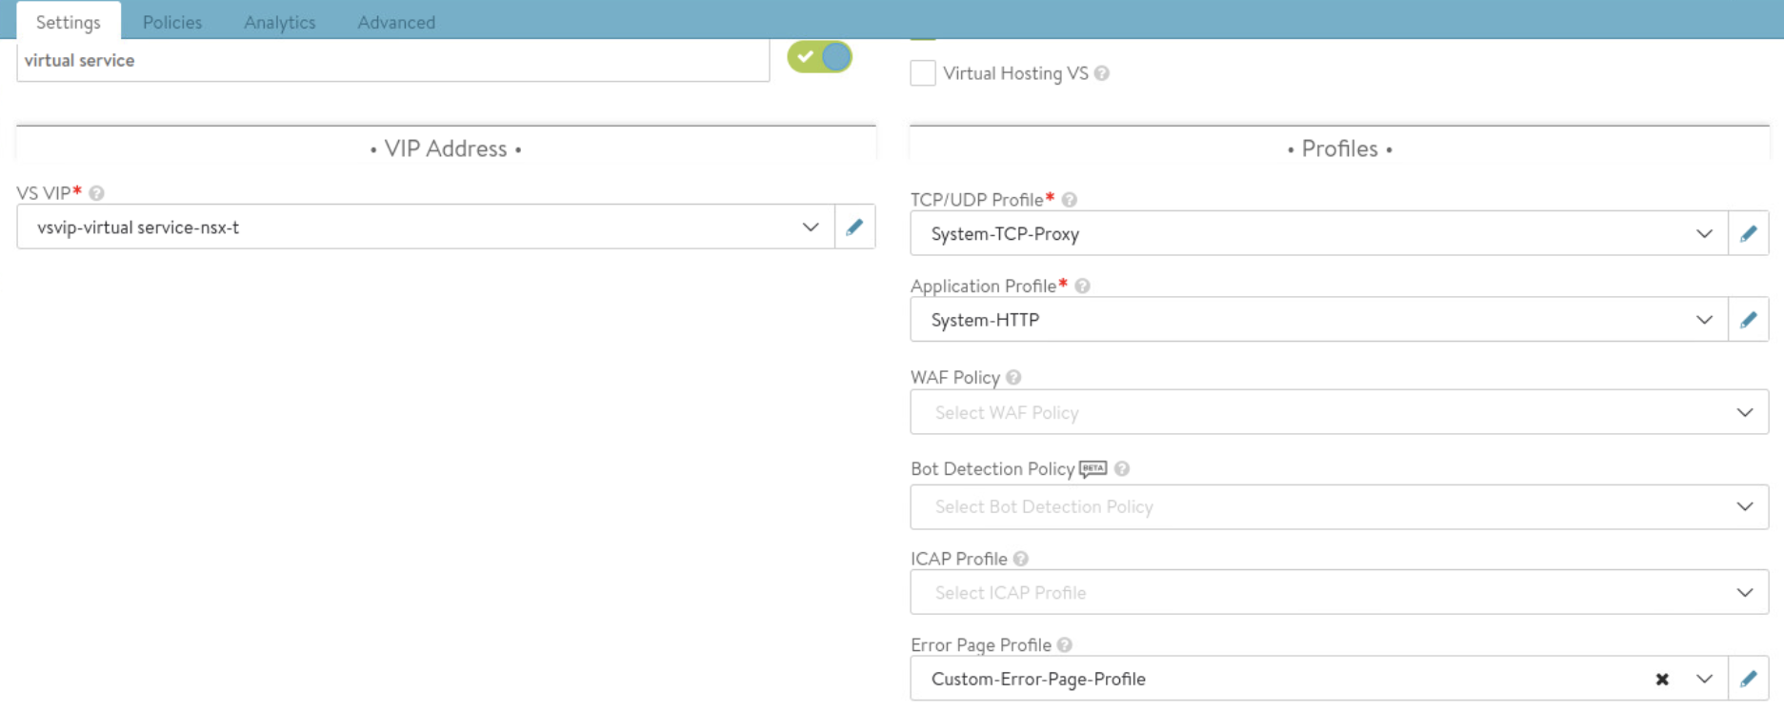Clear the selected Error Page Profile
The image size is (1784, 711).
click(x=1662, y=679)
